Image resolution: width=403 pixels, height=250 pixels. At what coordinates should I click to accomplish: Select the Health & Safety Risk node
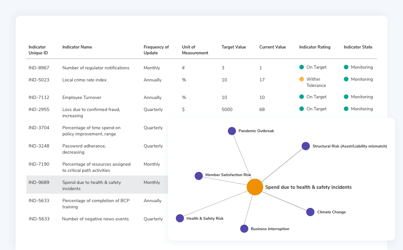[x=180, y=218]
